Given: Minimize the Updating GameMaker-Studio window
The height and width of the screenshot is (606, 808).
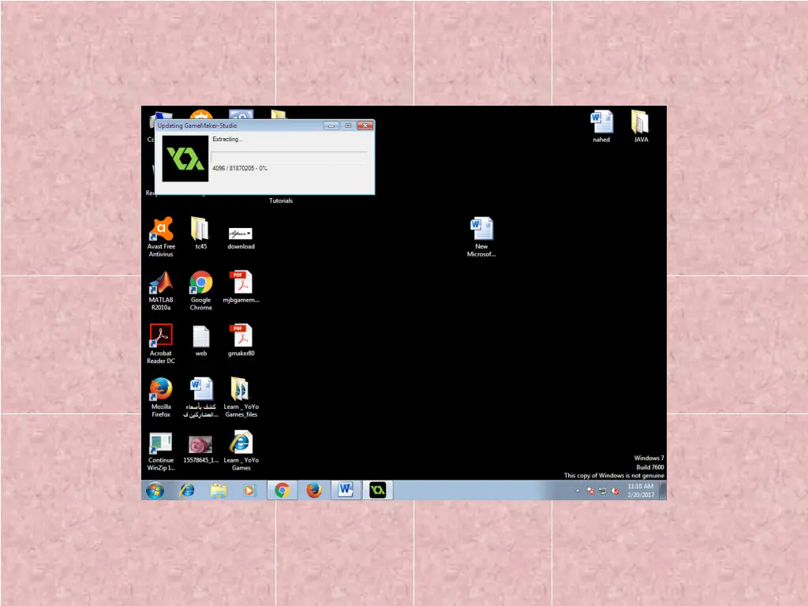Looking at the screenshot, I should (331, 125).
